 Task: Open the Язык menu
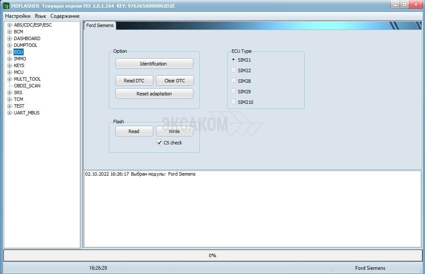[x=41, y=16]
